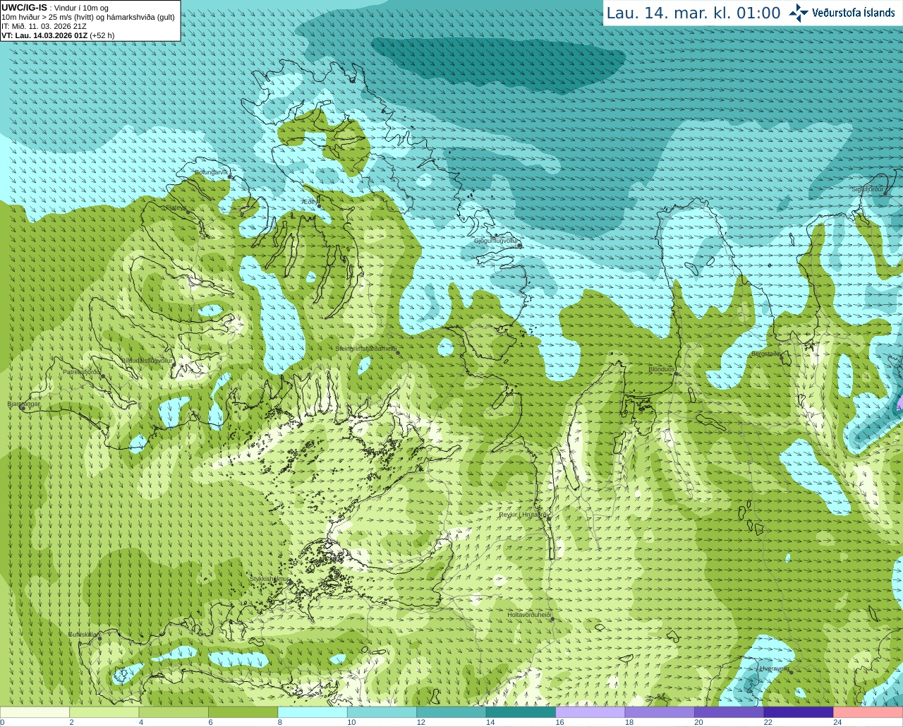The height and width of the screenshot is (727, 903).
Task: Pick the 18–20 m/s purple legend swatch
Action: click(x=660, y=712)
